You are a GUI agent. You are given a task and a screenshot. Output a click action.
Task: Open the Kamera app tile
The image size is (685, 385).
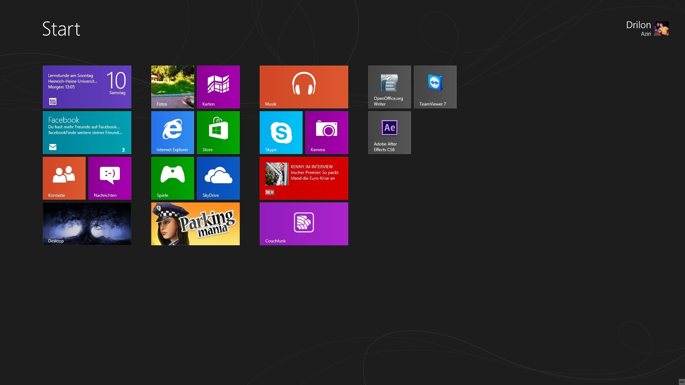326,132
